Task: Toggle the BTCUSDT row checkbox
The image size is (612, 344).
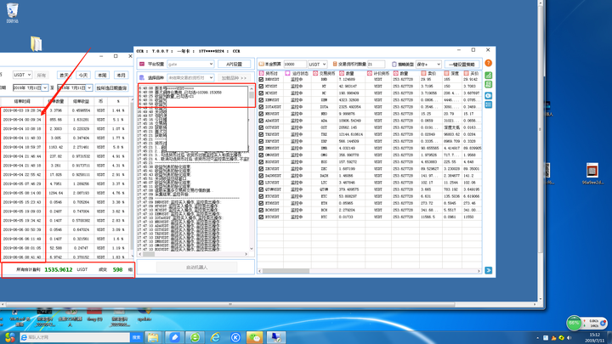Action: [x=261, y=217]
